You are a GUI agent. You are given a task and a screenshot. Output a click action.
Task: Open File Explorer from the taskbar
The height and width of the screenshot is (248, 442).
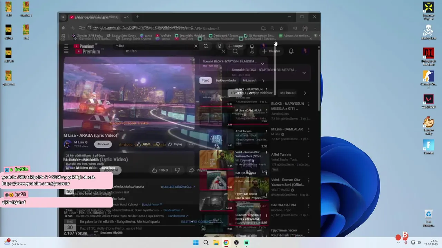pyautogui.click(x=216, y=242)
